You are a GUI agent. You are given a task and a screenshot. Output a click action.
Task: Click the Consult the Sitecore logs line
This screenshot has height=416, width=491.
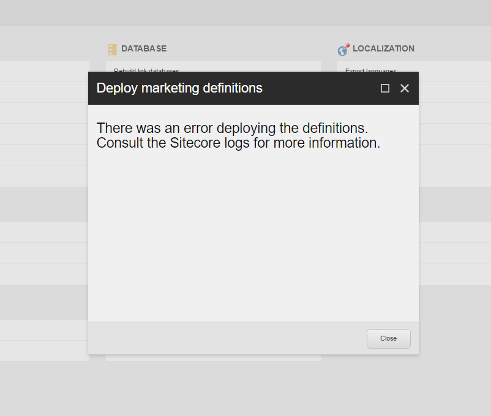[238, 143]
